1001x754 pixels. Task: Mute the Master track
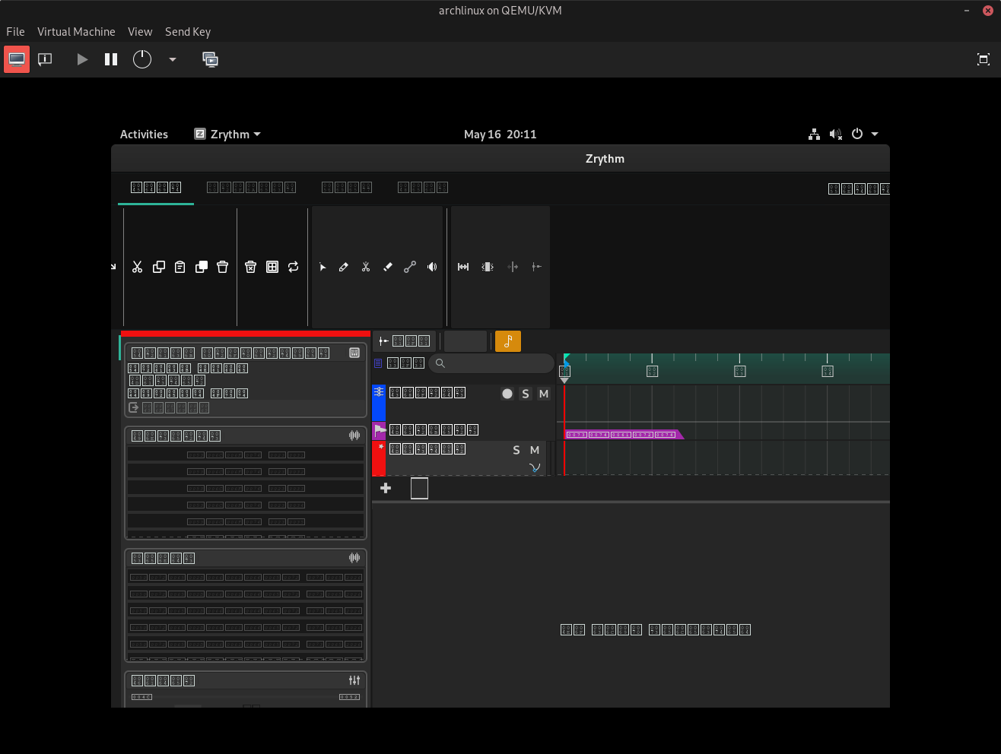[x=535, y=450]
